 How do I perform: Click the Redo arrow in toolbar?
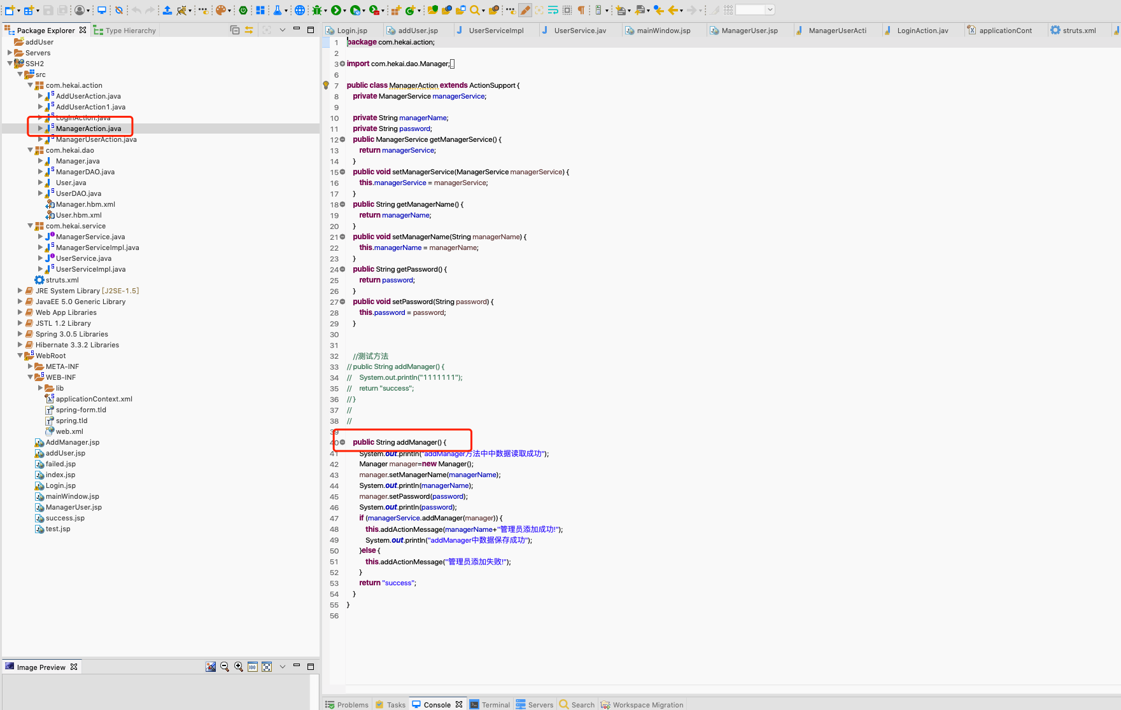(x=150, y=10)
